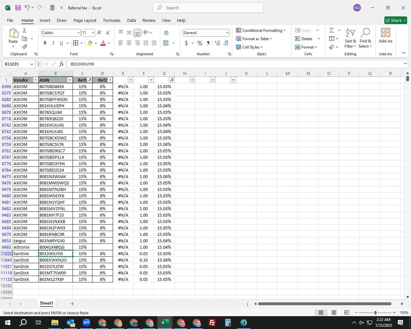Image resolution: width=411 pixels, height=329 pixels.
Task: Click the Increase Indent icon
Action: [154, 43]
